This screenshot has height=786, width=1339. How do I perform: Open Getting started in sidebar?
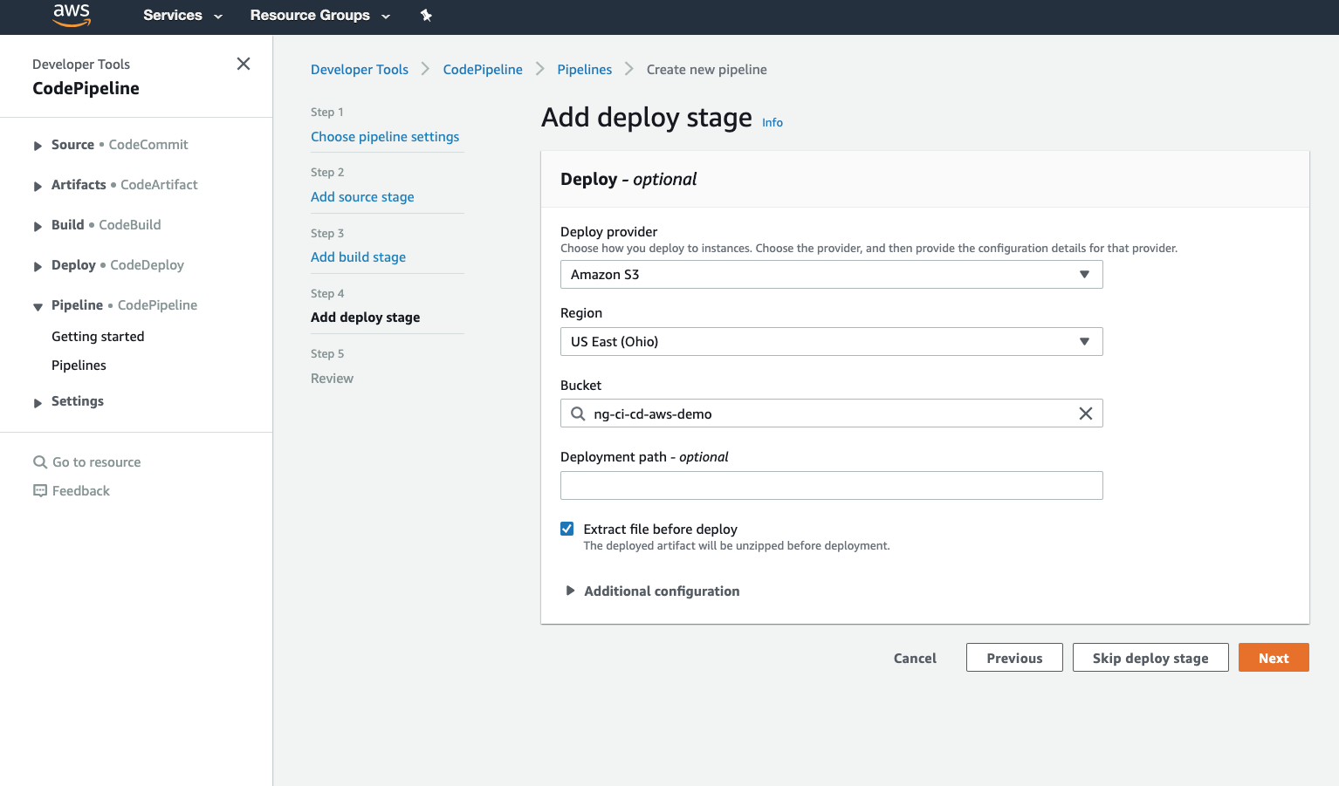pos(98,337)
